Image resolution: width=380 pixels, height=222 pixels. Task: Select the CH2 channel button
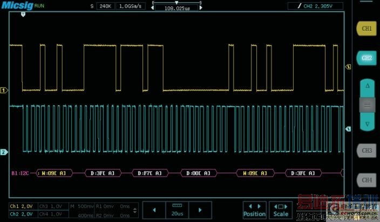[x=366, y=58]
